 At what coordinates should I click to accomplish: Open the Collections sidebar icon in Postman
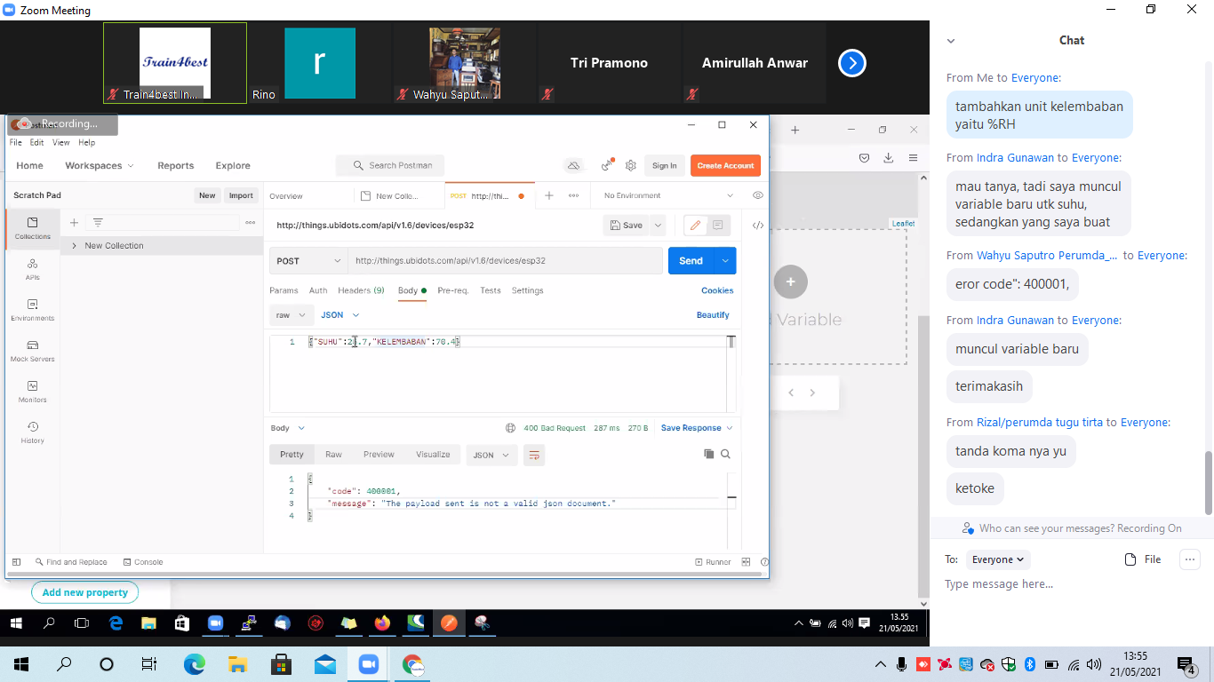point(32,227)
